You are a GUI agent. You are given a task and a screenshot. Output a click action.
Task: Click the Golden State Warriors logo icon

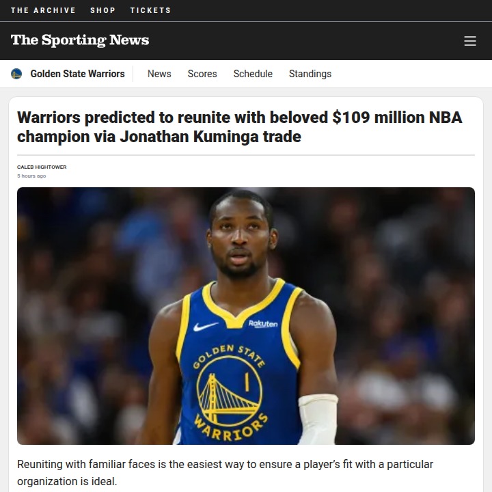pos(16,74)
